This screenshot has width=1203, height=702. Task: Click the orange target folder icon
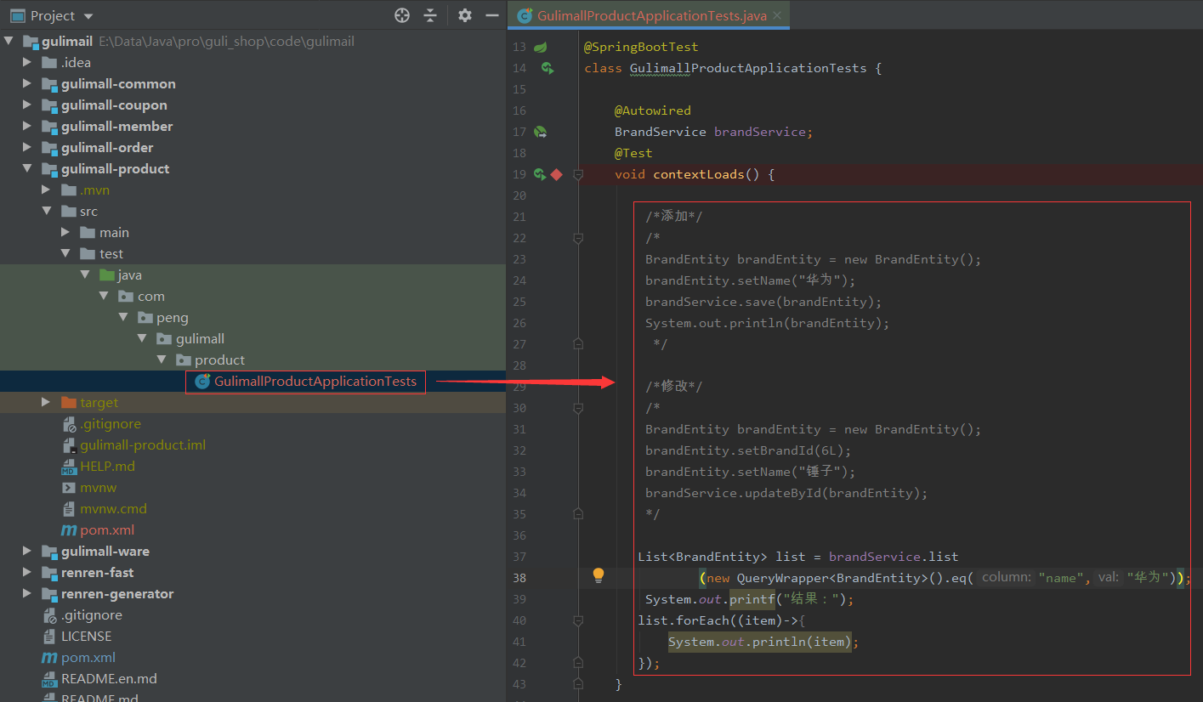coord(69,403)
